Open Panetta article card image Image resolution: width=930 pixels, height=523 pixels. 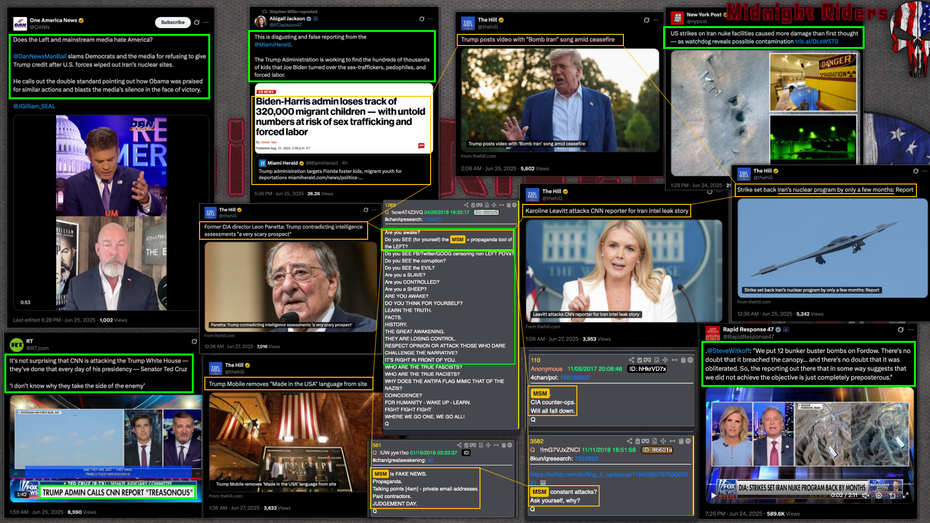point(291,287)
